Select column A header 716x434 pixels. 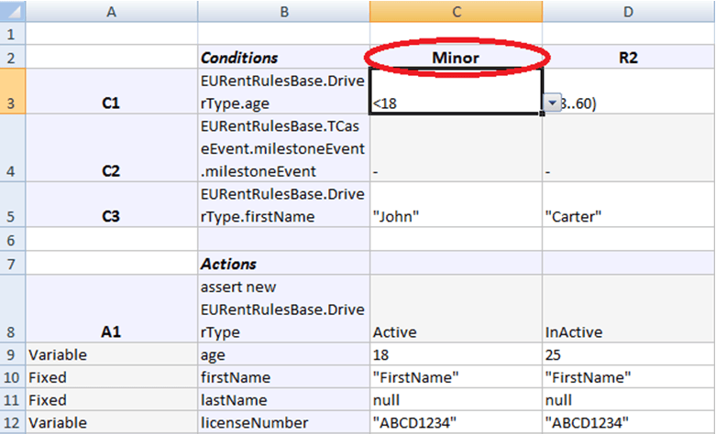point(112,11)
